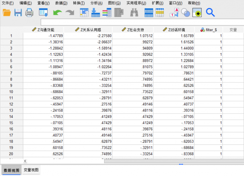Viewport: 244px width, 176px height.
Task: Open the 图形(G) menu
Action: [x=114, y=3]
